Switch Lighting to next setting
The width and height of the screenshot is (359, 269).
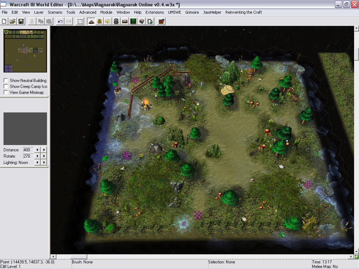click(x=44, y=163)
